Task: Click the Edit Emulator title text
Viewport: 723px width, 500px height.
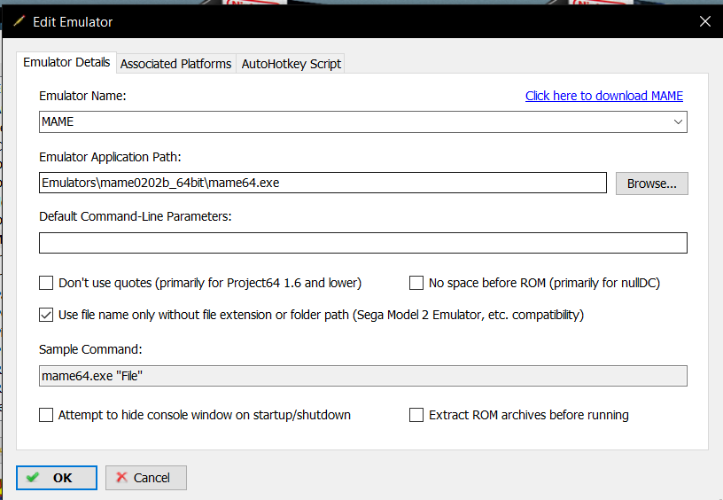Action: click(x=73, y=21)
